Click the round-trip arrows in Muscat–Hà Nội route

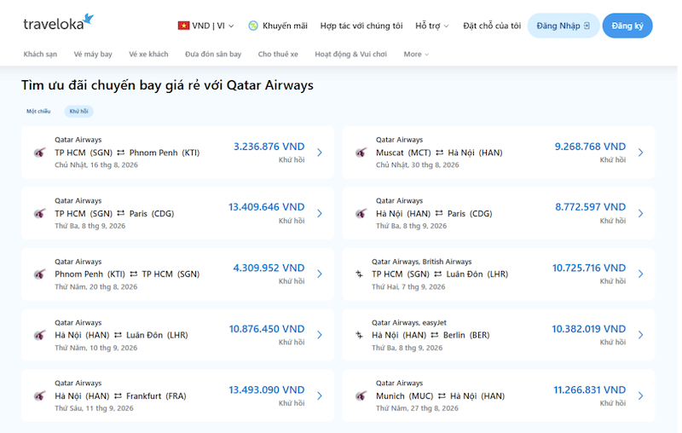pos(440,153)
